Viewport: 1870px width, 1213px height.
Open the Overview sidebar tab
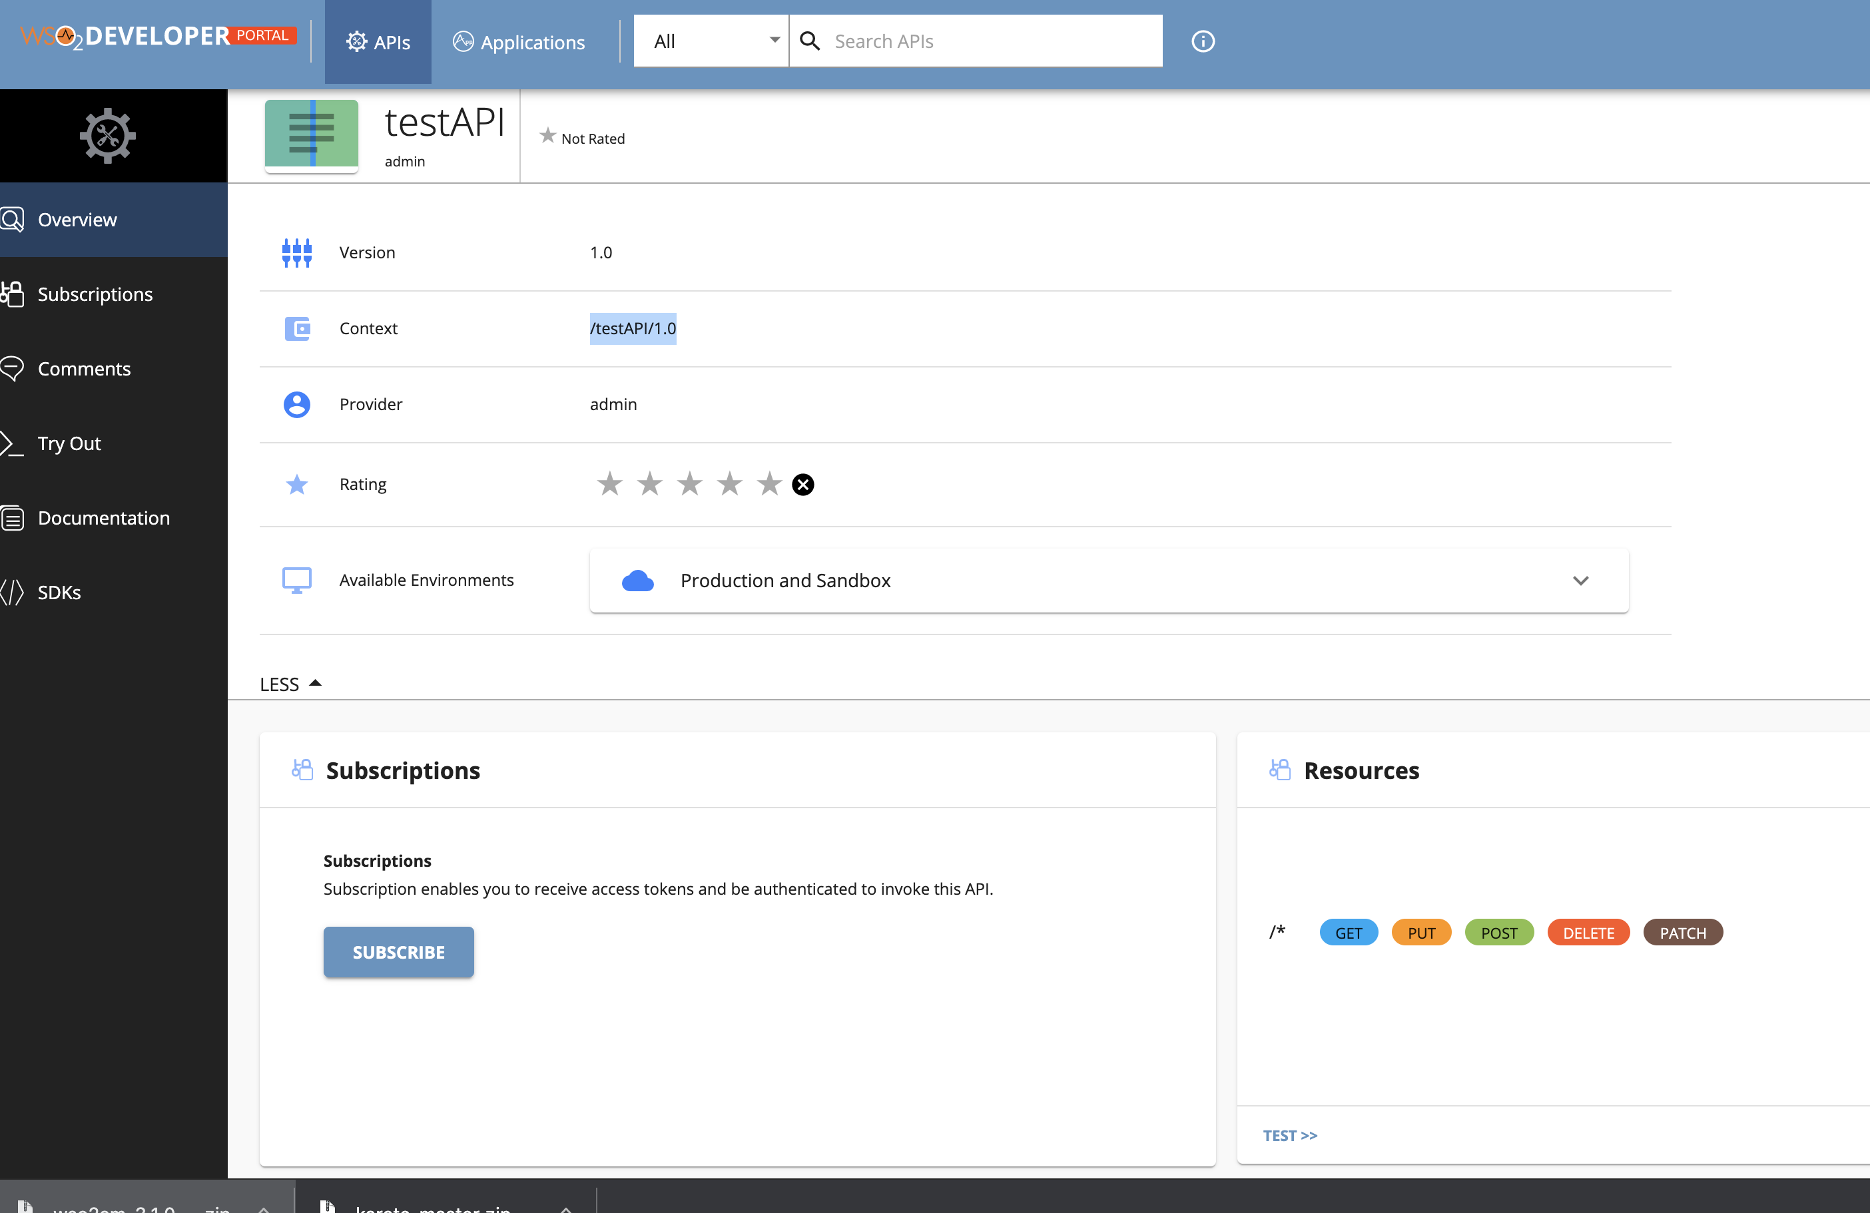coord(76,219)
